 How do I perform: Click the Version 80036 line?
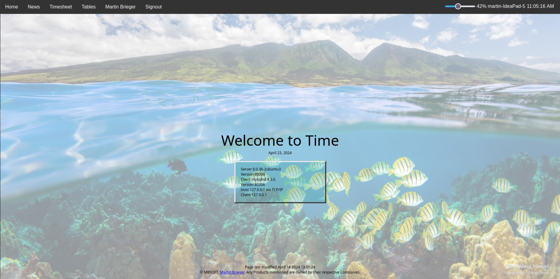(x=253, y=174)
